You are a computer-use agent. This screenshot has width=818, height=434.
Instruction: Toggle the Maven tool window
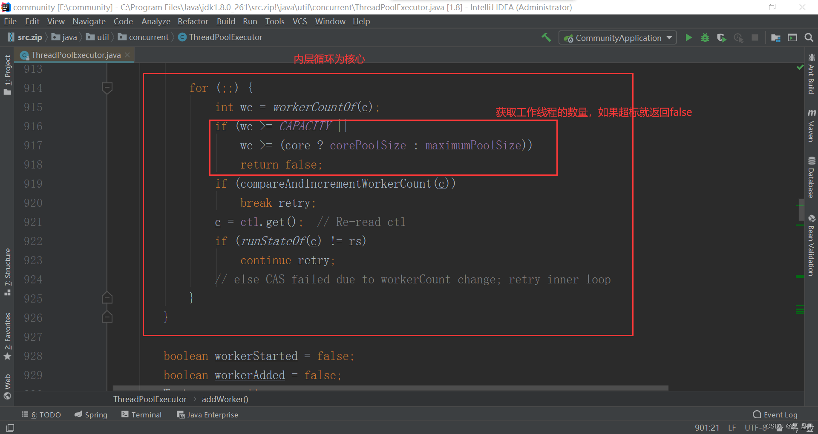click(811, 125)
